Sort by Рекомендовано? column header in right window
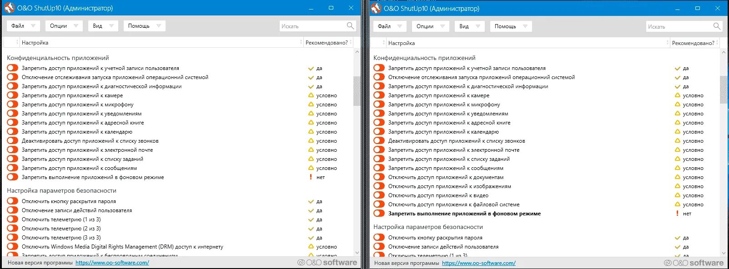Image resolution: width=729 pixels, height=269 pixels. [x=694, y=43]
